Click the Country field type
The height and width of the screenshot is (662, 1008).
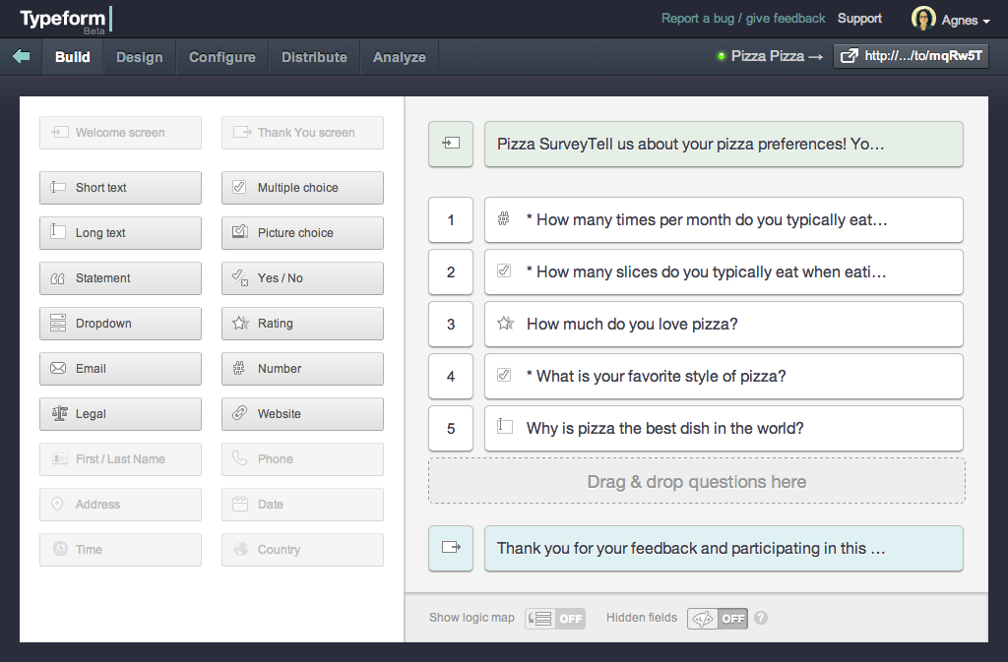(303, 550)
